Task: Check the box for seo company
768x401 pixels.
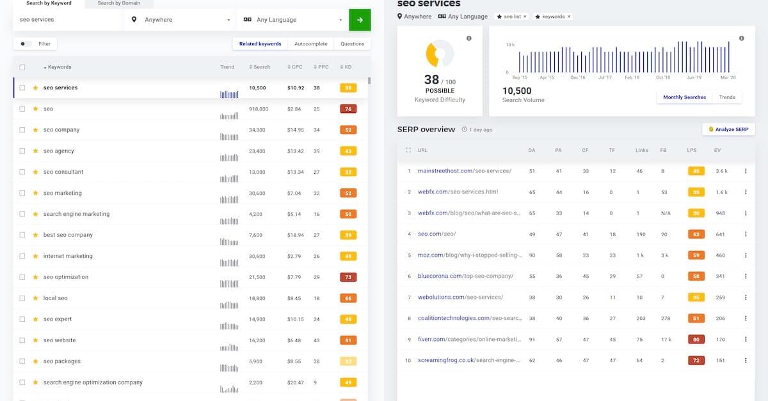Action: coord(22,130)
